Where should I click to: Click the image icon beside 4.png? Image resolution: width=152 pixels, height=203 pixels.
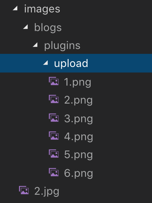54,136
